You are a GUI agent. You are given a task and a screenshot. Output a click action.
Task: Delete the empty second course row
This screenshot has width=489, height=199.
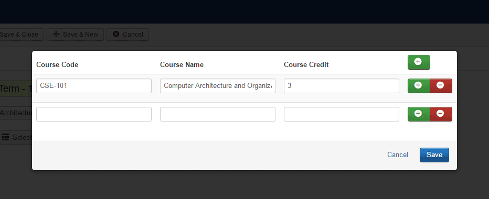(x=441, y=114)
